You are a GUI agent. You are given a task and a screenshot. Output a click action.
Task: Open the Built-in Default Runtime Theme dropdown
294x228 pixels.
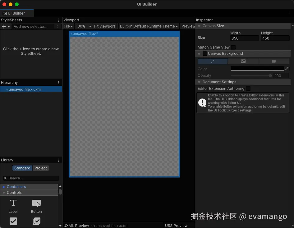149,26
